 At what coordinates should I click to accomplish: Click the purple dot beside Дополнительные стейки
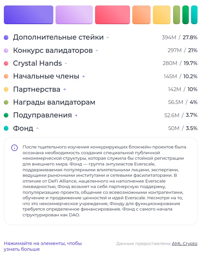click(6, 37)
